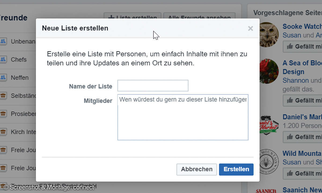Like Sooke Watch with Gefällt mir button
The image size is (322, 193).
303,47
